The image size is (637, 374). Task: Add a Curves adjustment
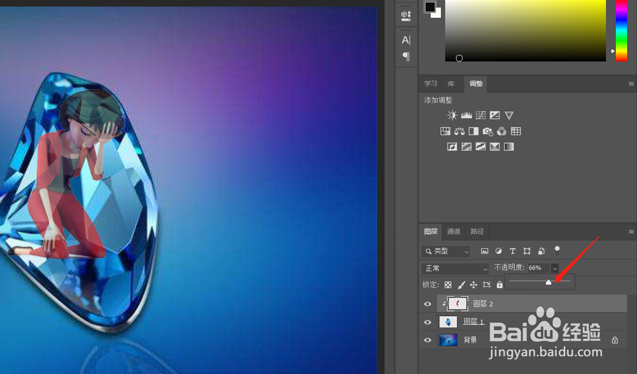(480, 115)
